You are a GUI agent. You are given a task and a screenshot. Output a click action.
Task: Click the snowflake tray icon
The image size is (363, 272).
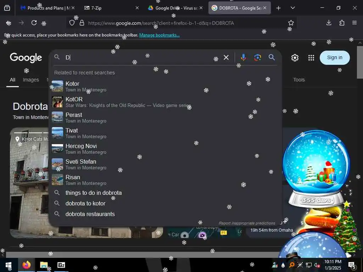coord(300,265)
